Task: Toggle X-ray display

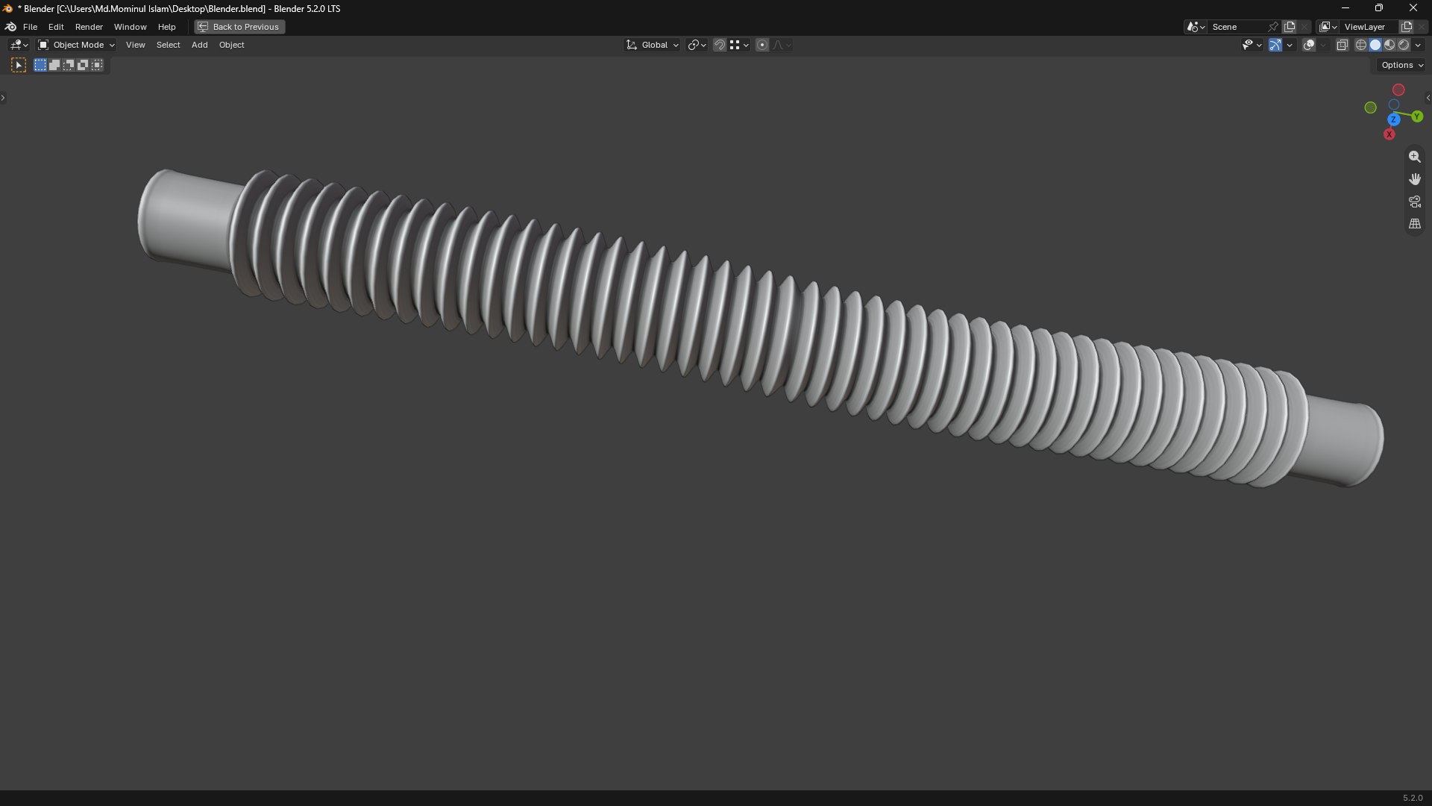Action: [x=1342, y=45]
